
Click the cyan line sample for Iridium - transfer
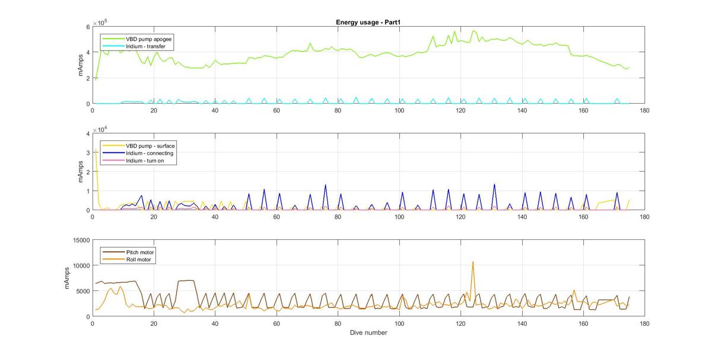click(x=113, y=46)
